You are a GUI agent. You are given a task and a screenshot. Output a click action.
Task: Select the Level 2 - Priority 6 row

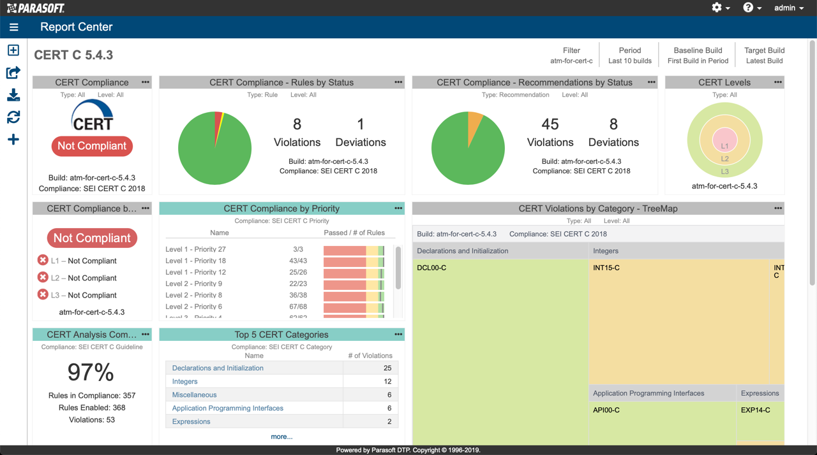[x=276, y=307]
